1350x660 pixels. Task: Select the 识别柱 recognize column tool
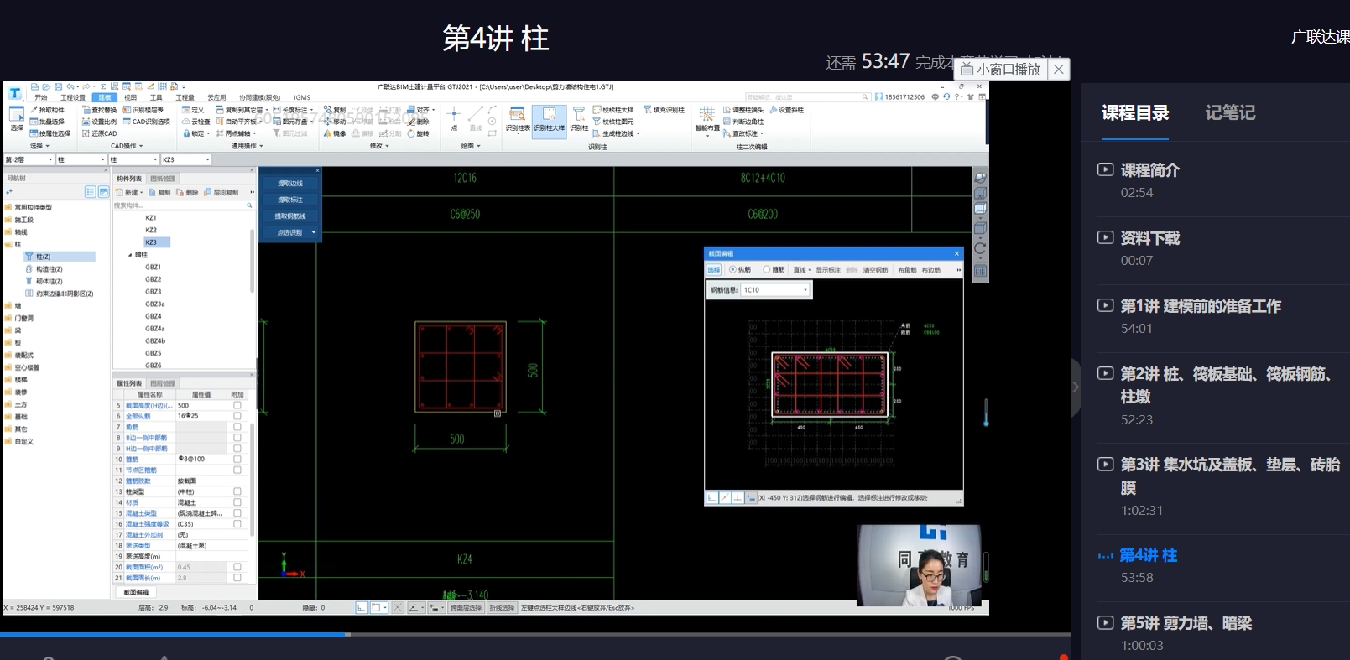tap(579, 119)
